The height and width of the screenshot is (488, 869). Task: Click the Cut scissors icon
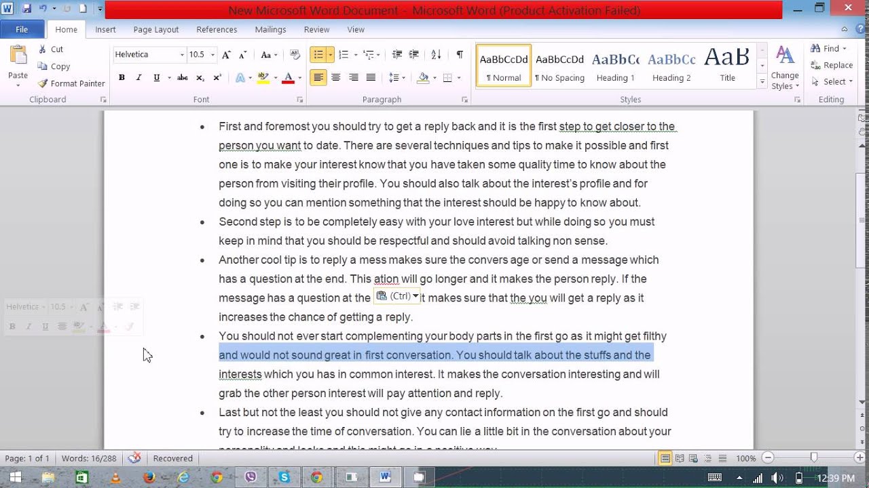[x=42, y=49]
